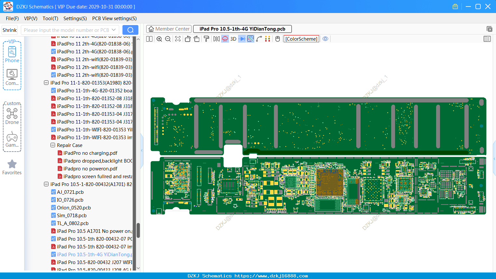Screen dimensions: 496x279
Task: Open the ColorScheme selector
Action: 301,39
